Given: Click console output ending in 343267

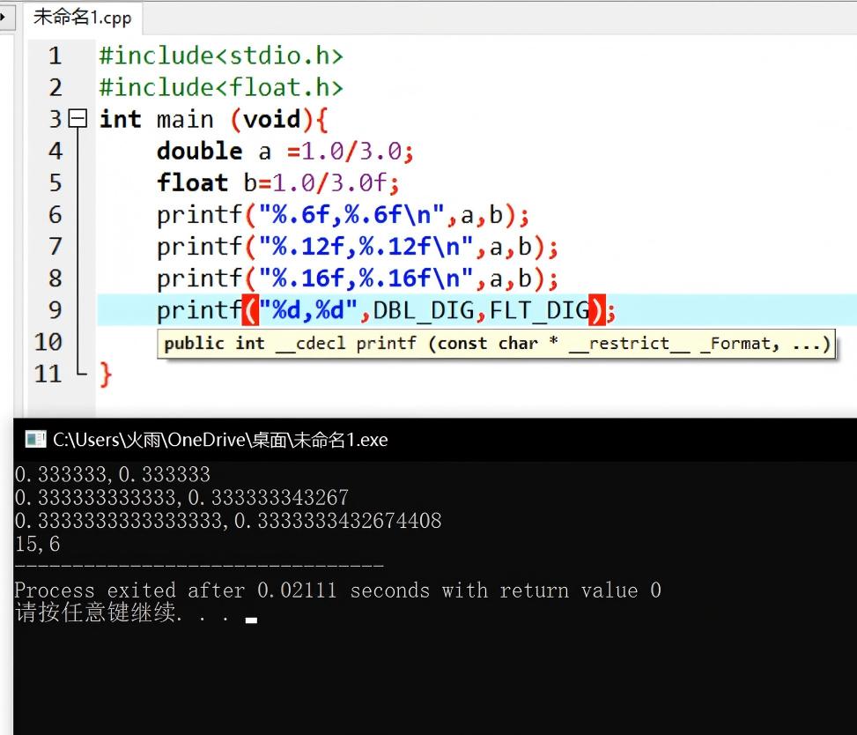Looking at the screenshot, I should point(182,498).
